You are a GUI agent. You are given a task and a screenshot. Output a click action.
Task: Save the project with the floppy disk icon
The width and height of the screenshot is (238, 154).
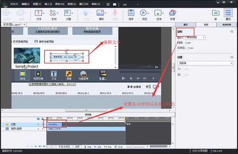click(x=131, y=13)
